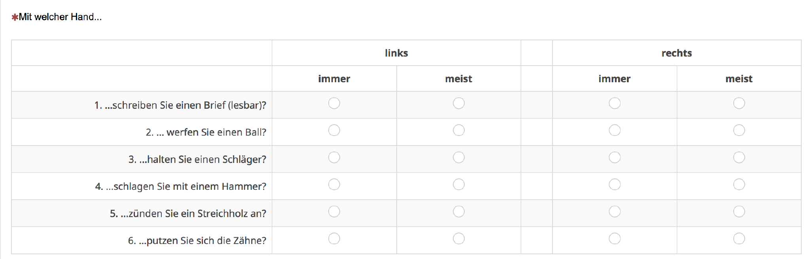Click the 'Mit welcher Hand...' question title
Screen dimensions: 810x259
click(60, 17)
